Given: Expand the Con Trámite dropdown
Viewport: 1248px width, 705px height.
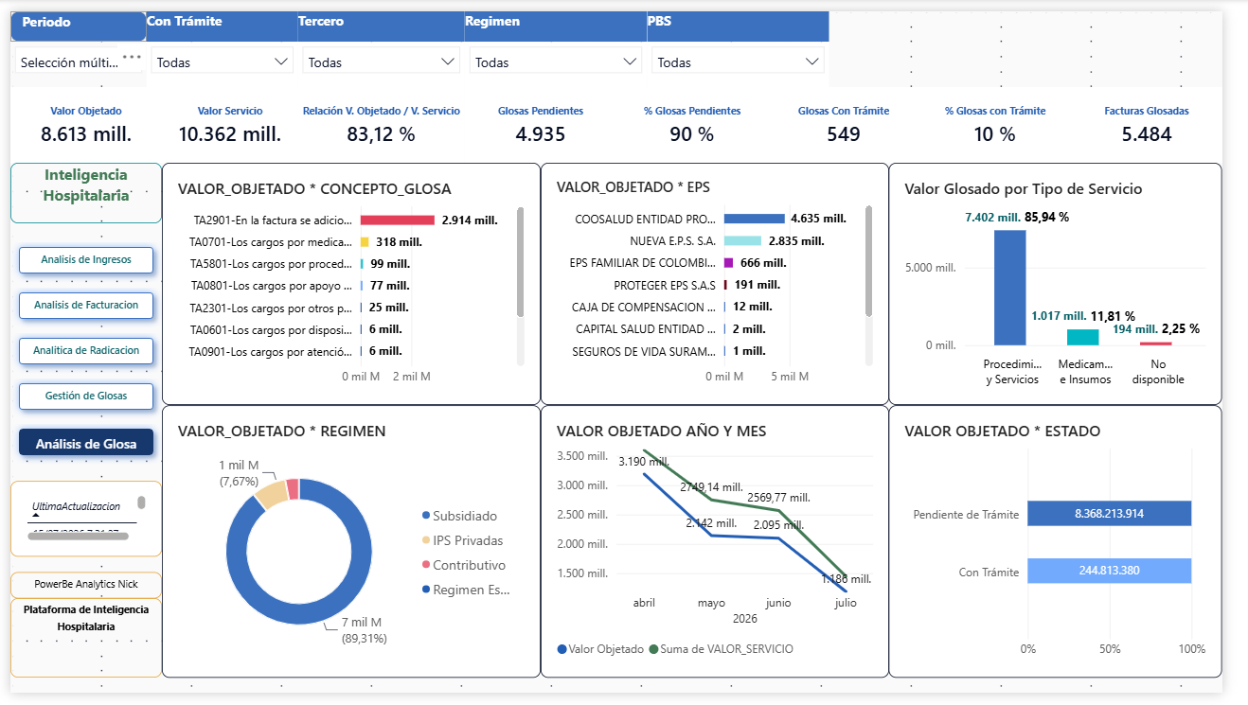Looking at the screenshot, I should click(223, 62).
